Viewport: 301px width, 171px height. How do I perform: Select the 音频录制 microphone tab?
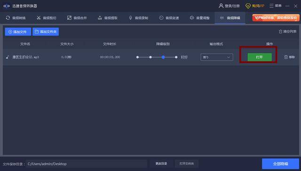[138, 18]
